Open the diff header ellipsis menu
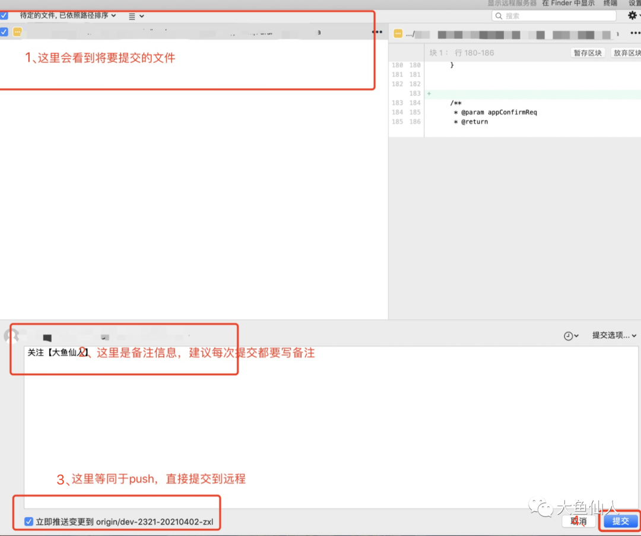Screen dimensions: 641x536 [635, 33]
